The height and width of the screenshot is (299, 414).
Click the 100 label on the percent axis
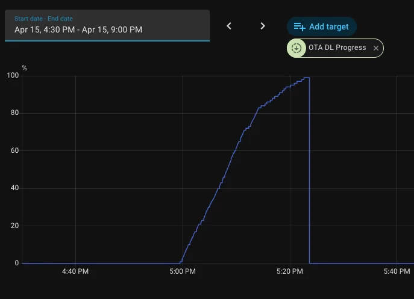tap(13, 75)
